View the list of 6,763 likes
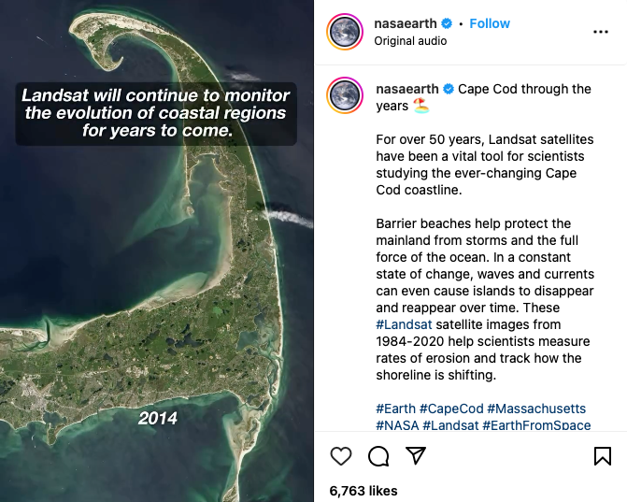Viewport: 627px width, 502px height. point(363,491)
